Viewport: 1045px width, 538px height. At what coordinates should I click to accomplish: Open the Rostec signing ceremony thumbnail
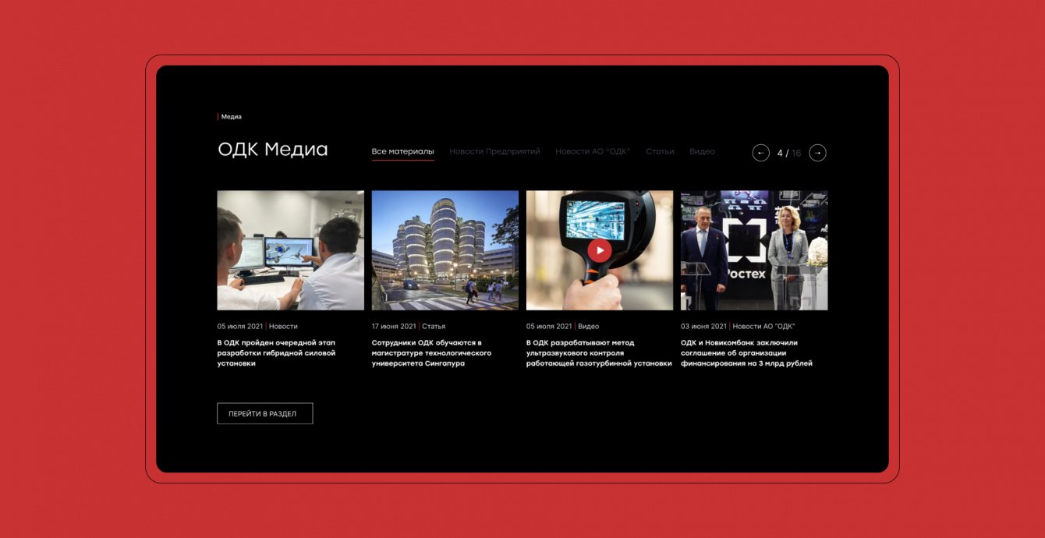click(754, 250)
